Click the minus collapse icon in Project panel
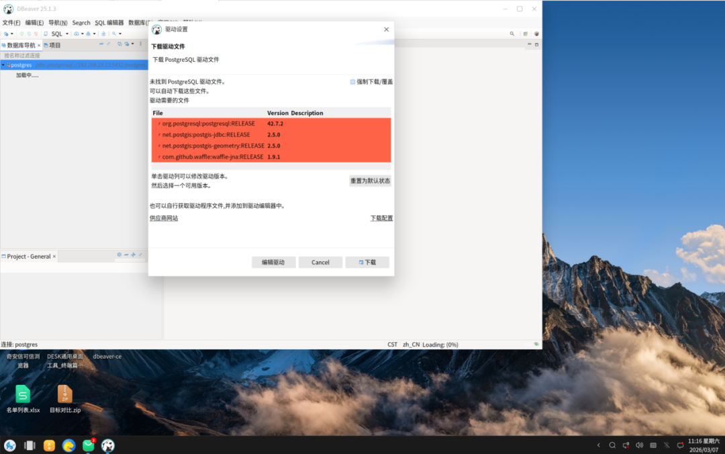This screenshot has height=454, width=725. point(126,255)
